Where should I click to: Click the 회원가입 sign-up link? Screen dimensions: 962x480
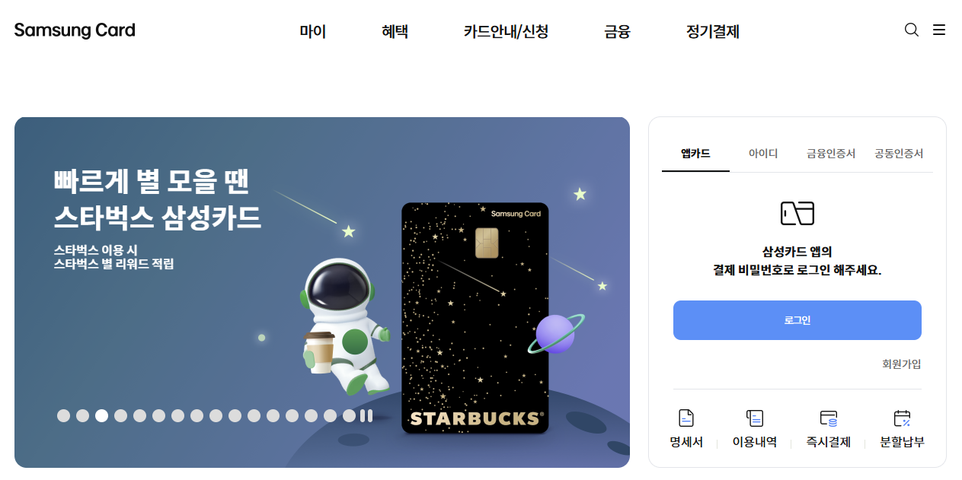coord(902,364)
